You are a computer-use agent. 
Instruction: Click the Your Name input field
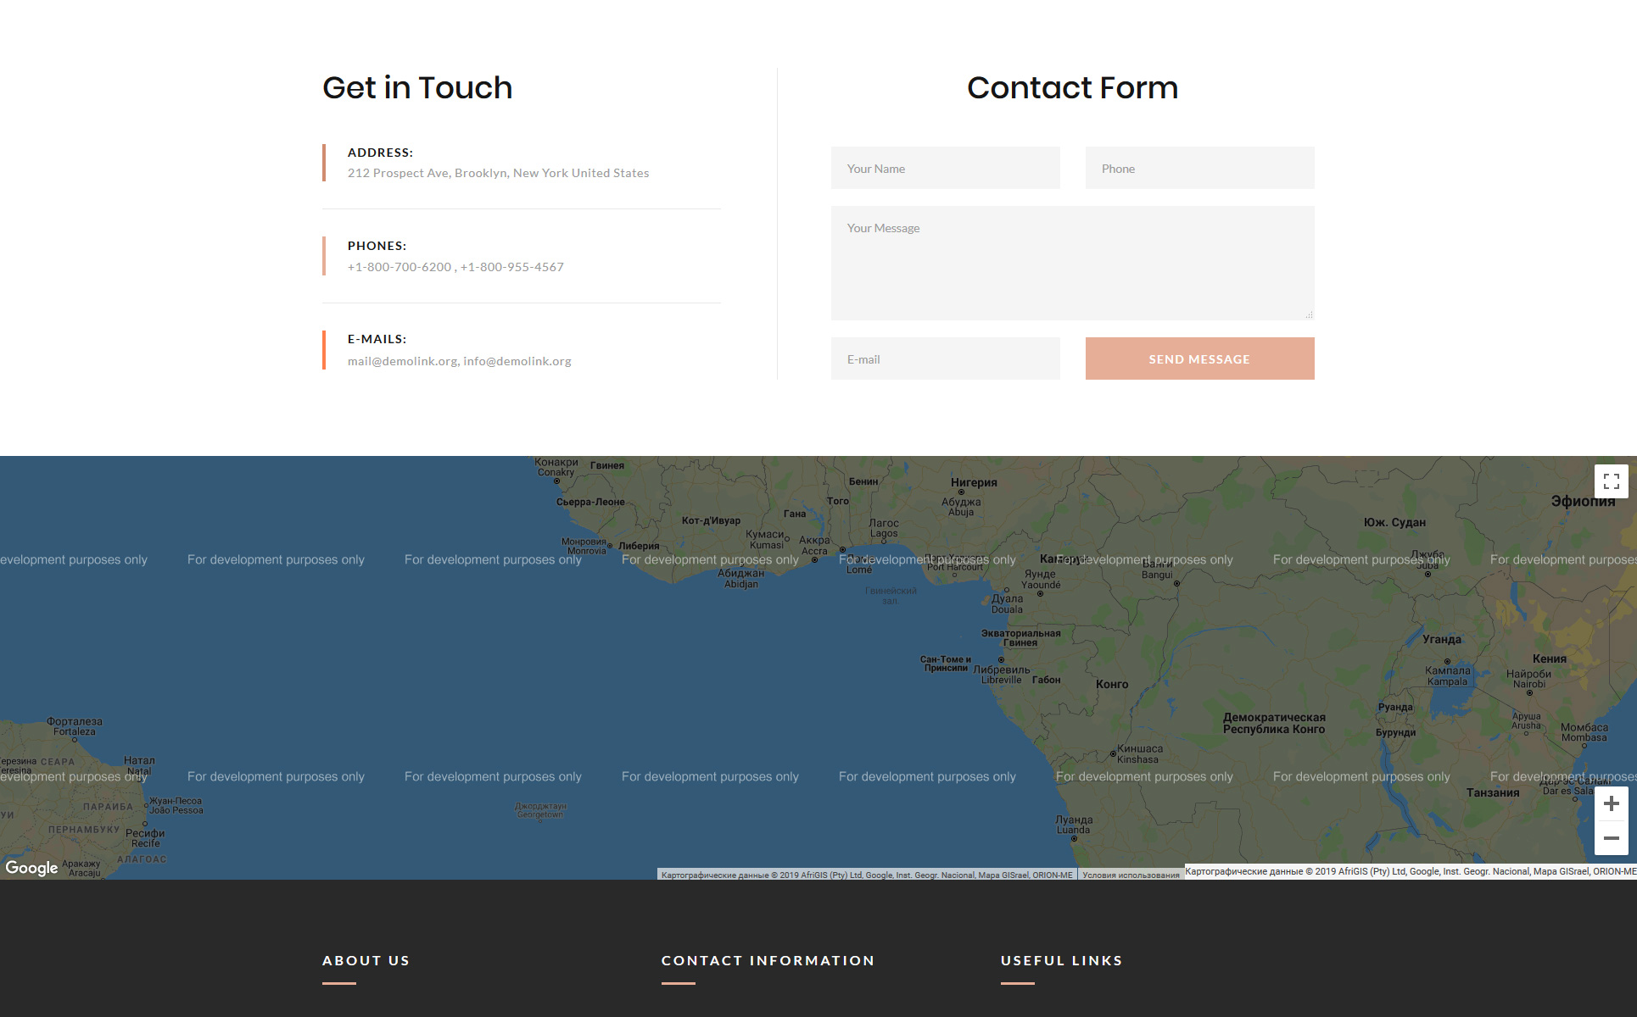[x=945, y=169]
